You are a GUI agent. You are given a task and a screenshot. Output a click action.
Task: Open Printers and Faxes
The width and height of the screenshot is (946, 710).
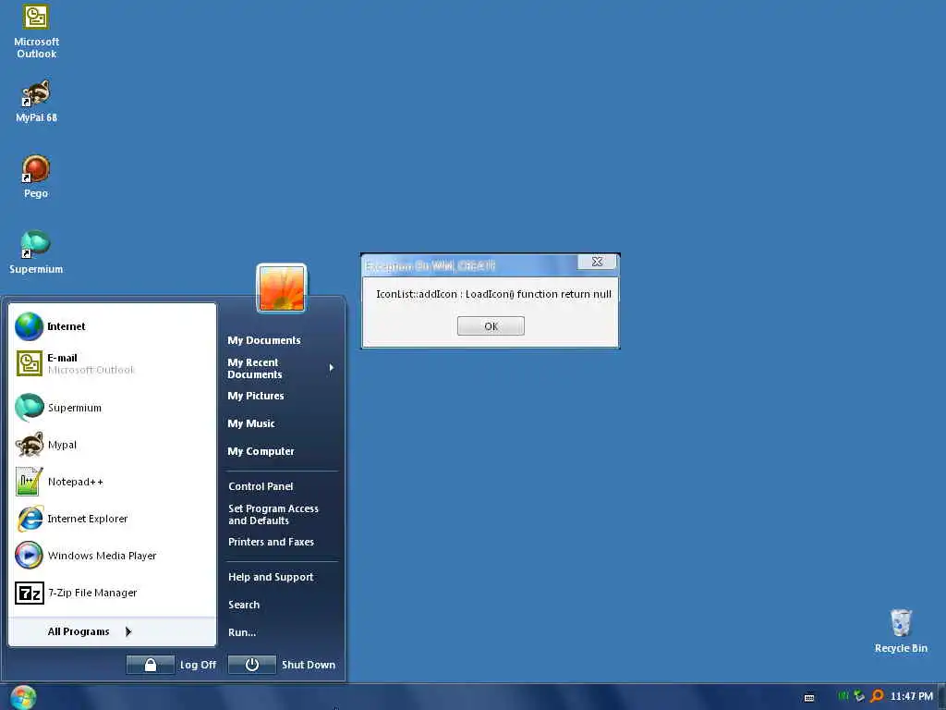coord(271,542)
